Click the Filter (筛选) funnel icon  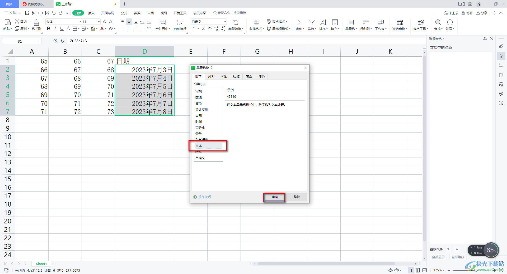pos(312,22)
